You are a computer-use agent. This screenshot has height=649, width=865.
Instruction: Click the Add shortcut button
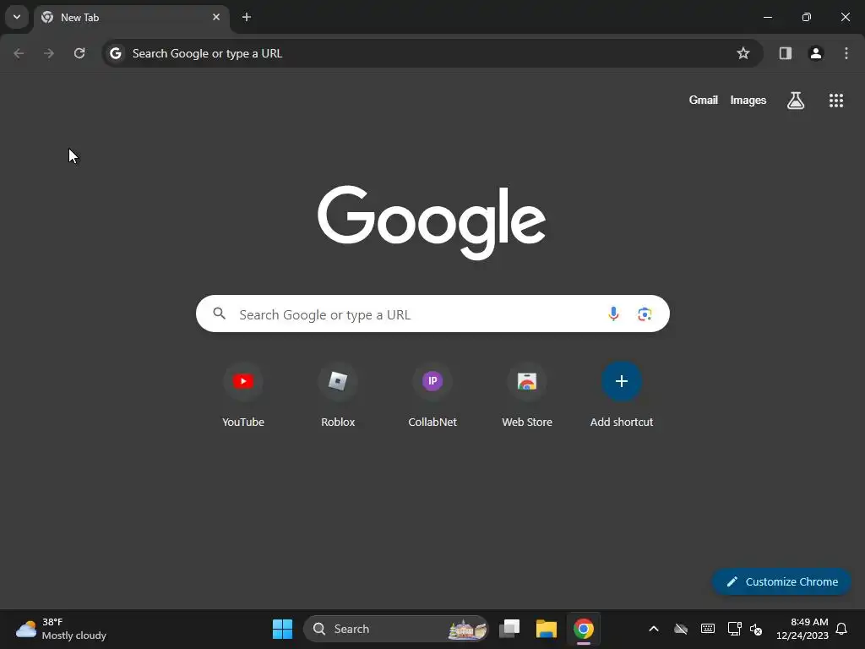pyautogui.click(x=622, y=395)
